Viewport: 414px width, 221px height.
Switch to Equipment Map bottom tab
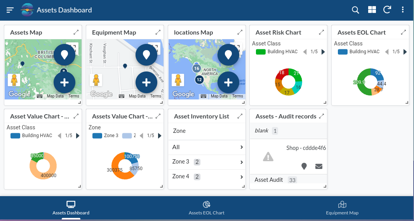[x=342, y=208]
